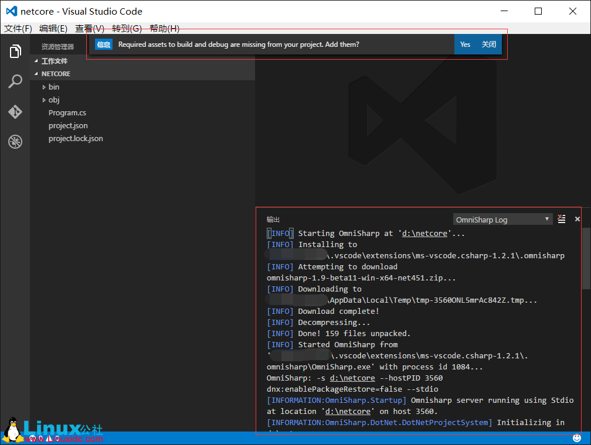This screenshot has height=445, width=591.
Task: Open the Debug view icon
Action: click(x=15, y=142)
